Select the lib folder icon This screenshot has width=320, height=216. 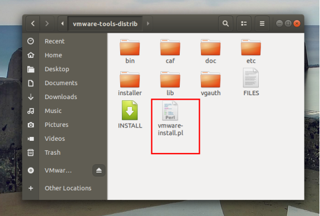170,80
